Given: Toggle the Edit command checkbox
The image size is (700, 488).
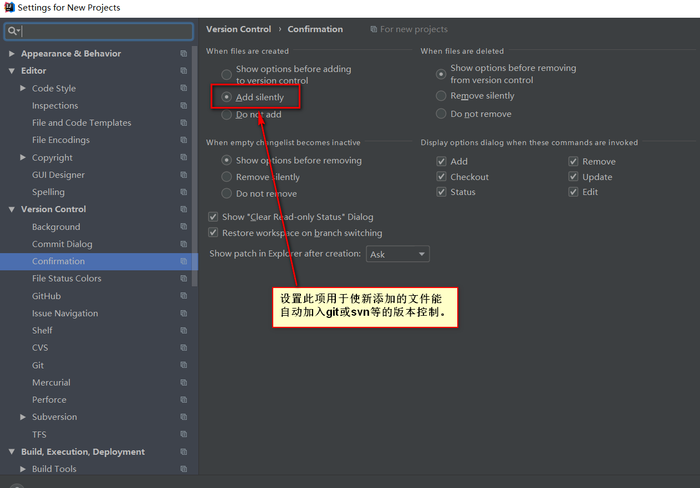Looking at the screenshot, I should 574,192.
